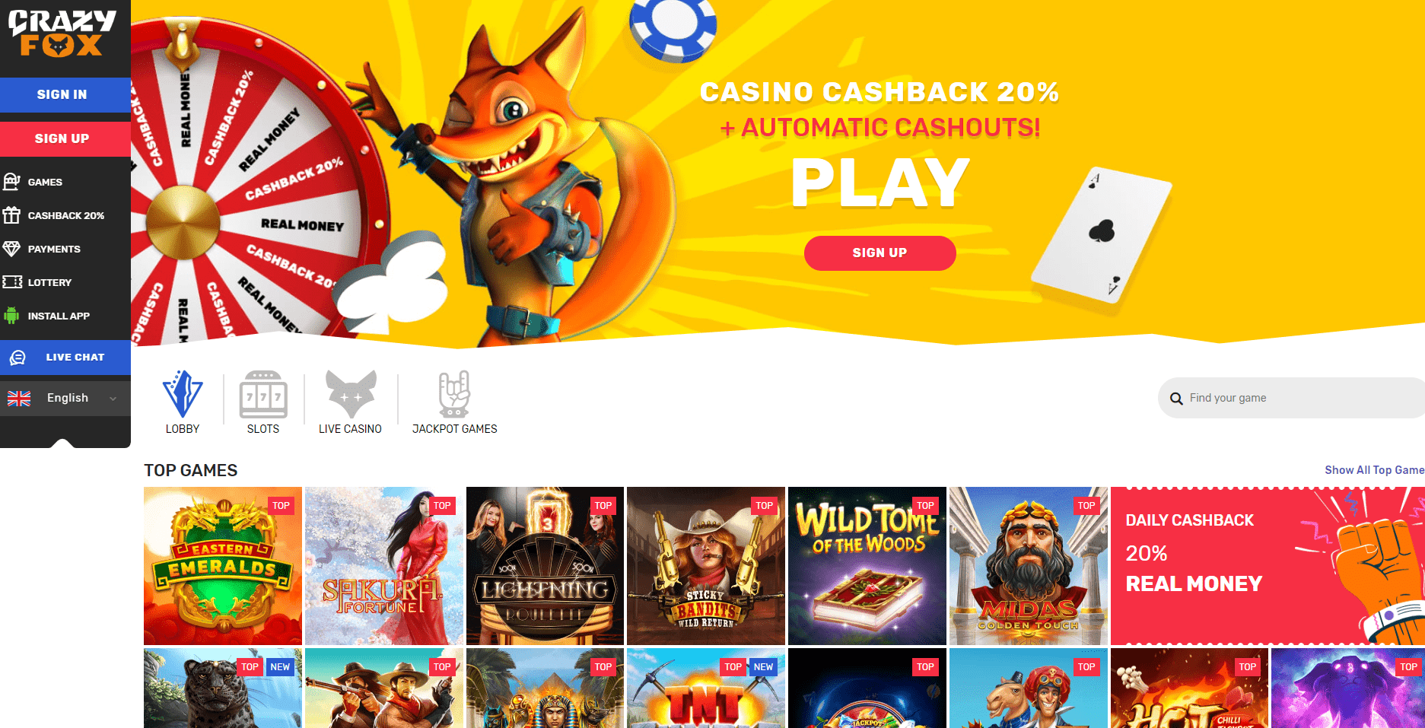Click the Android Install App icon
The height and width of the screenshot is (728, 1425).
(x=11, y=315)
